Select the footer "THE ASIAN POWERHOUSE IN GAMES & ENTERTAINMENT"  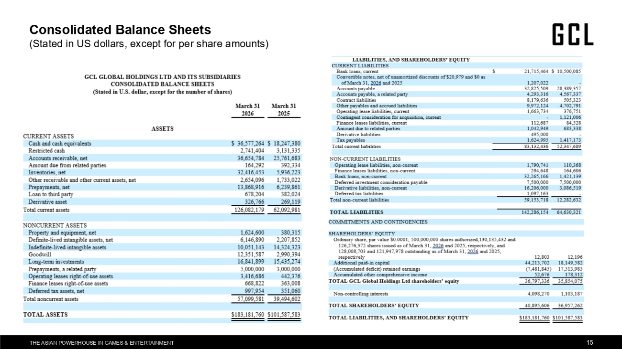(102, 343)
